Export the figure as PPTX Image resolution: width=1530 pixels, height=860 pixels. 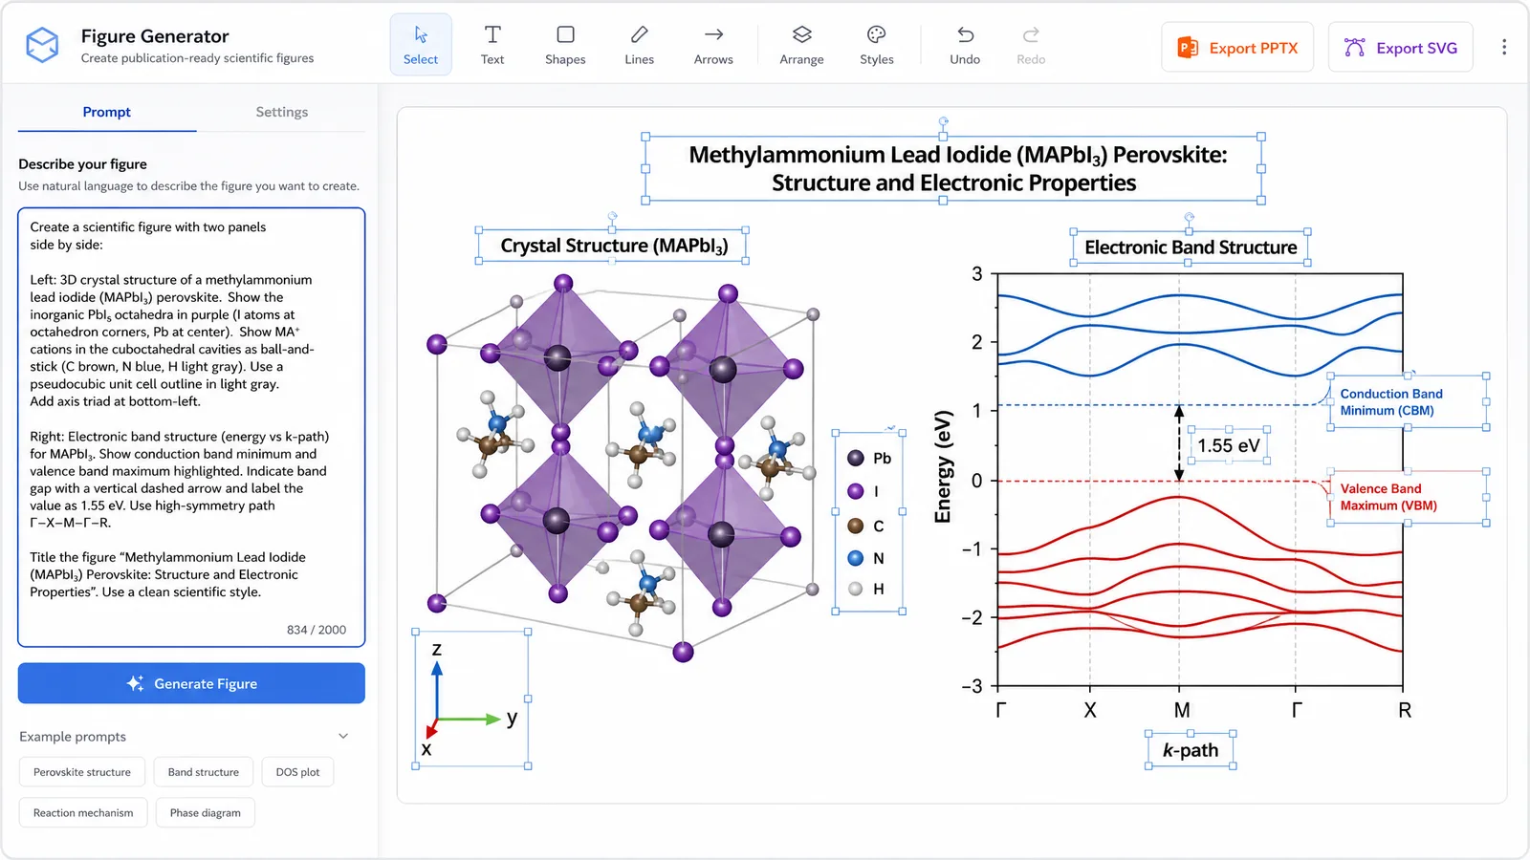pyautogui.click(x=1237, y=47)
